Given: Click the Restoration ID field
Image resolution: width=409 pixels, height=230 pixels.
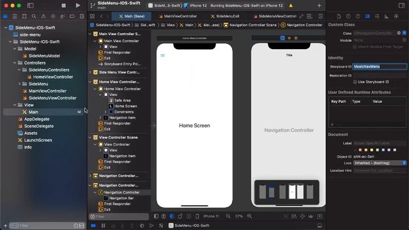Looking at the screenshot, I should [380, 75].
